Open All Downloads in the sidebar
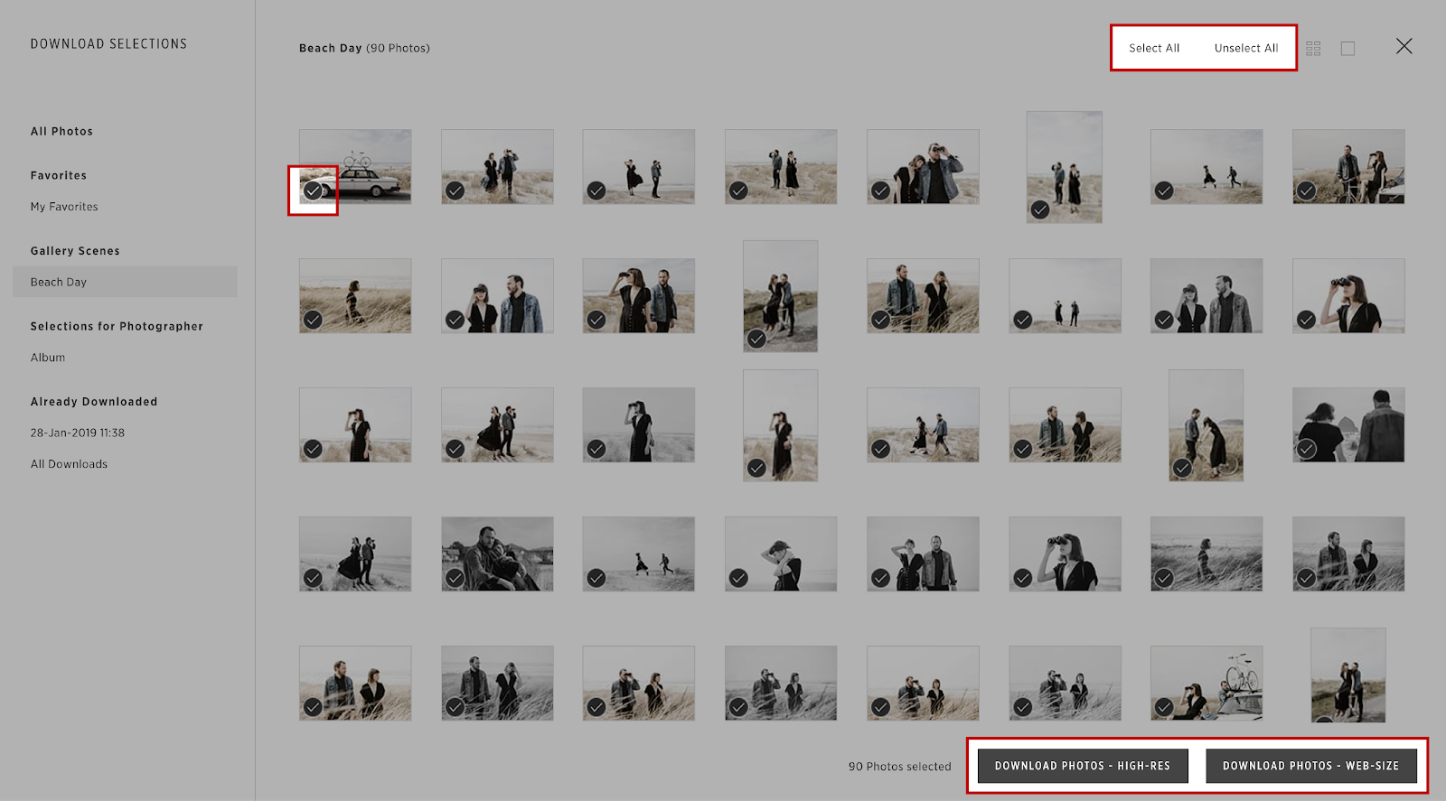Image resolution: width=1446 pixels, height=801 pixels. point(69,464)
